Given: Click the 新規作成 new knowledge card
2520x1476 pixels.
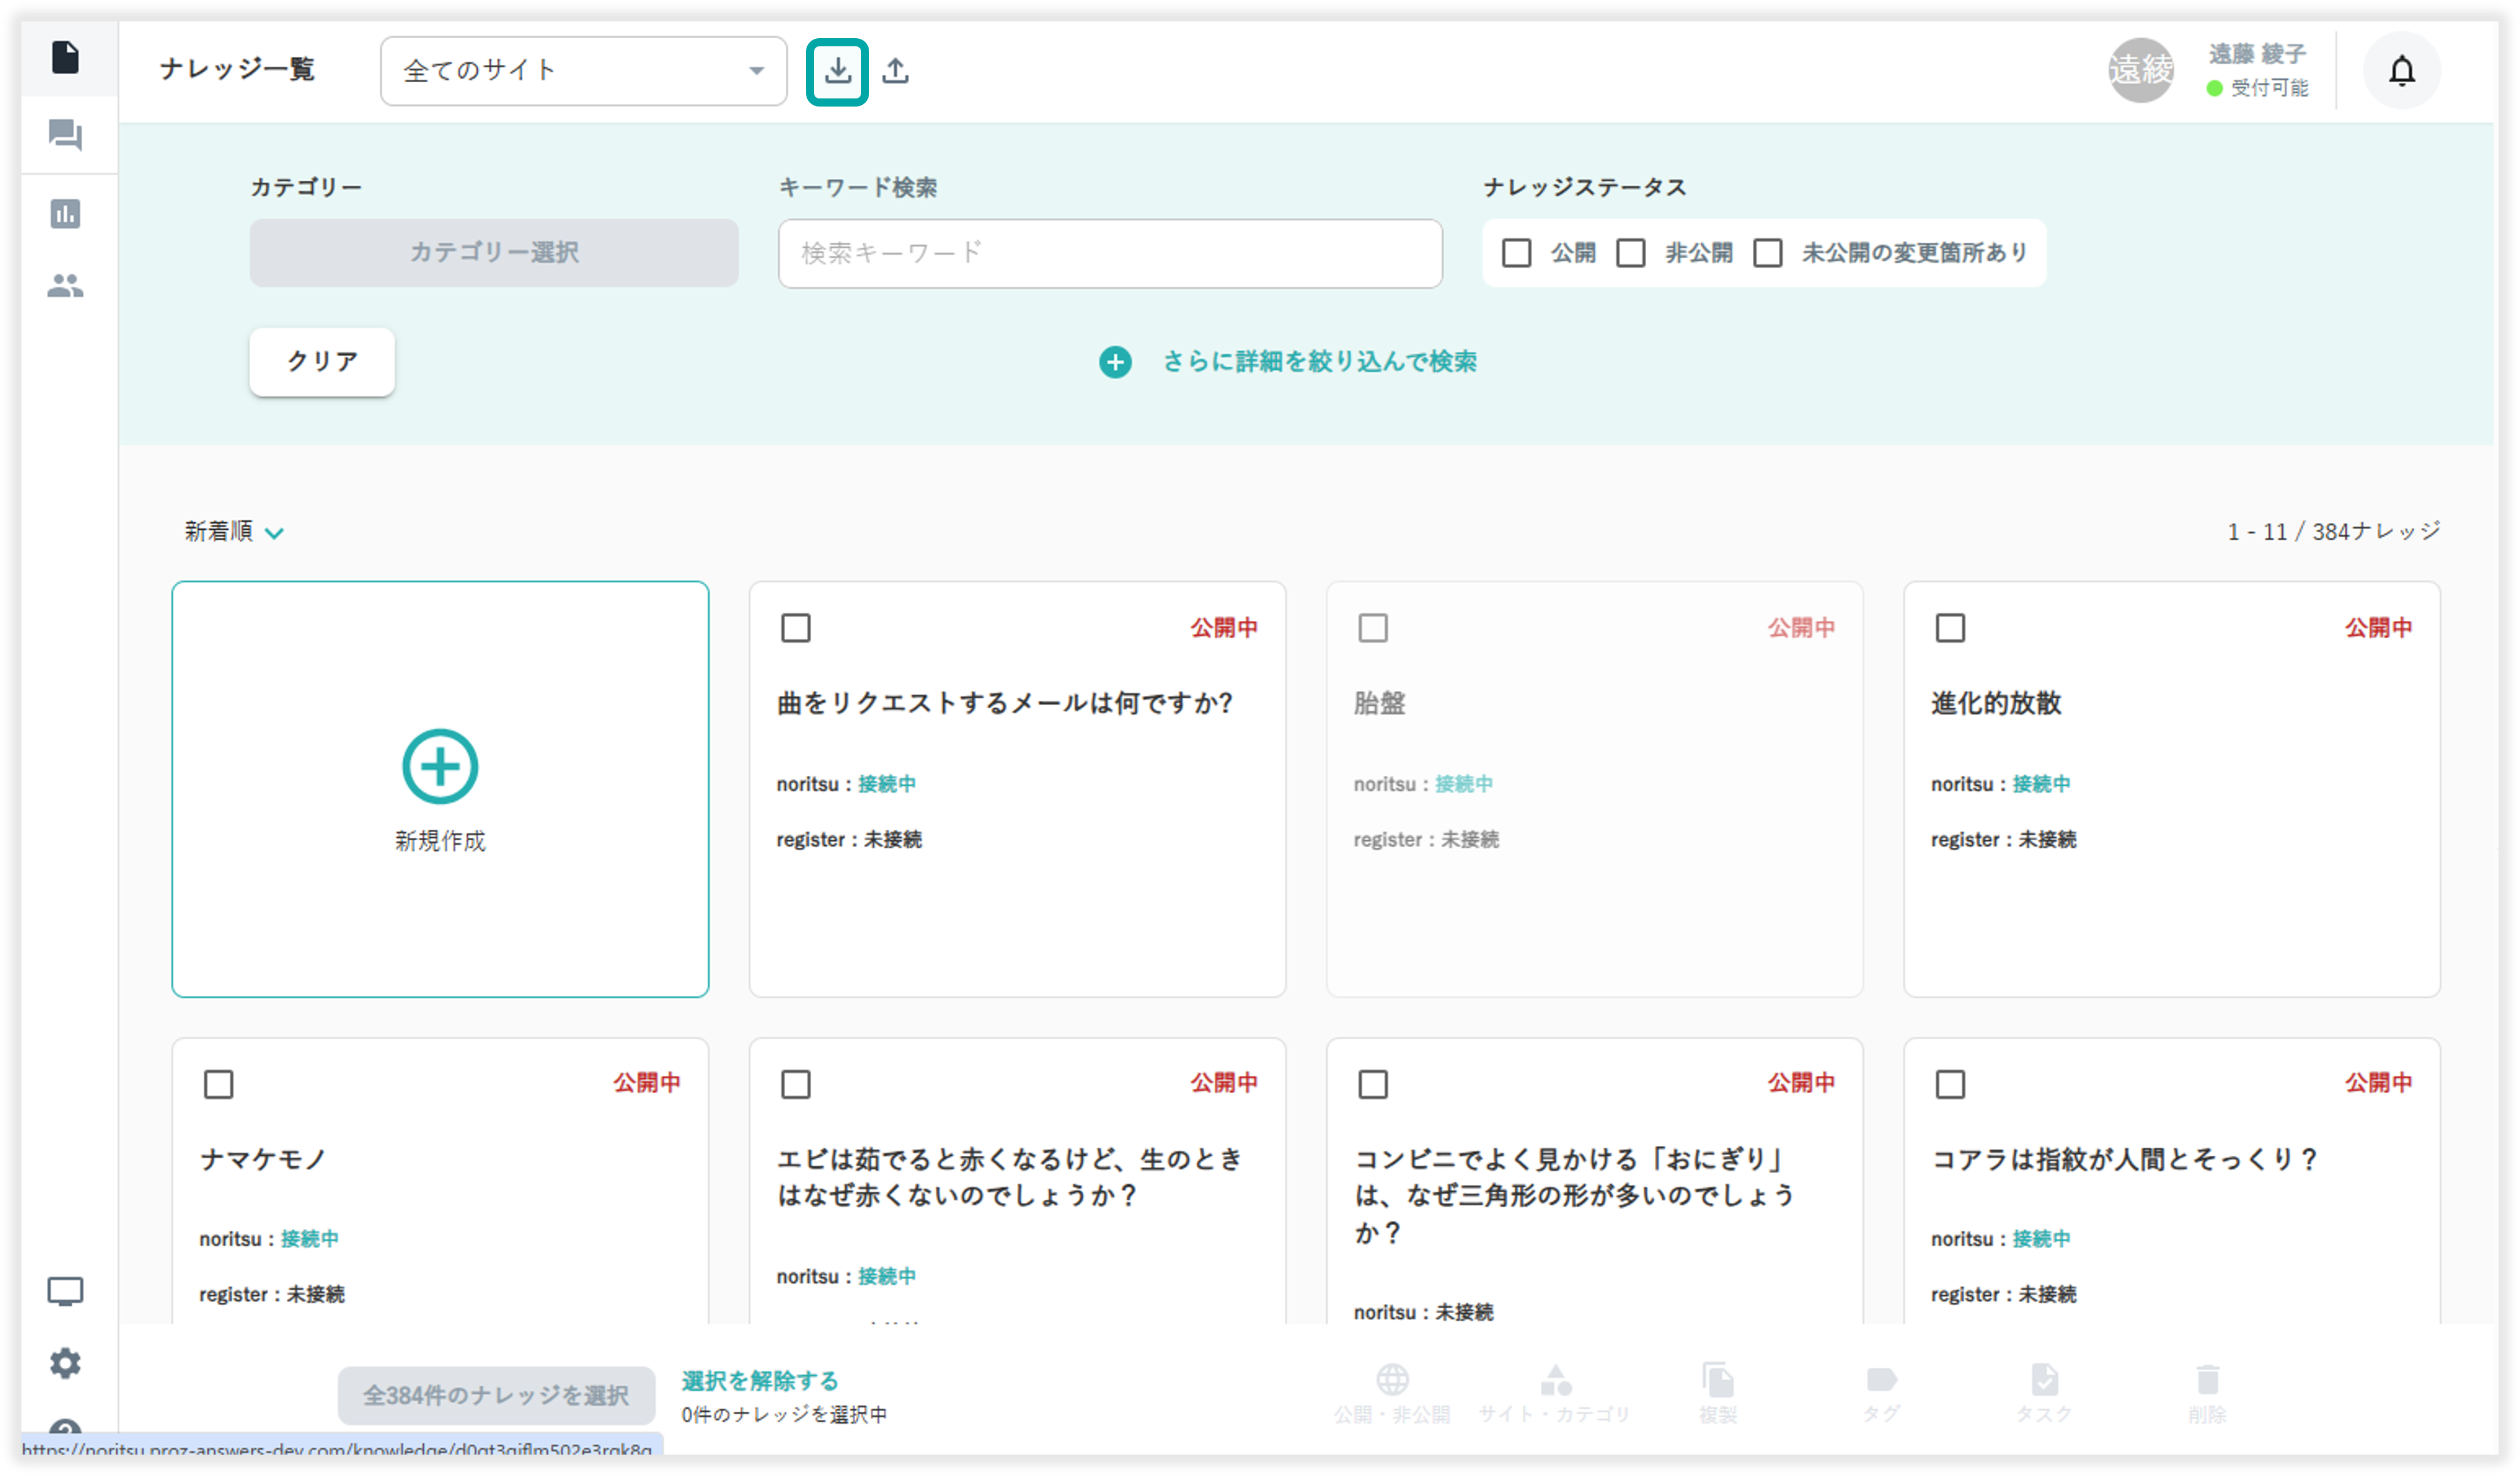Looking at the screenshot, I should click(x=440, y=789).
